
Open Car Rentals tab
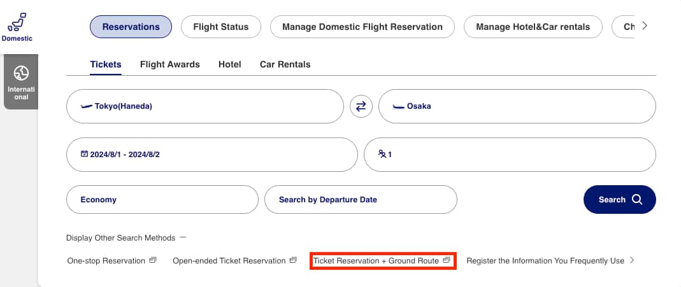(x=285, y=64)
